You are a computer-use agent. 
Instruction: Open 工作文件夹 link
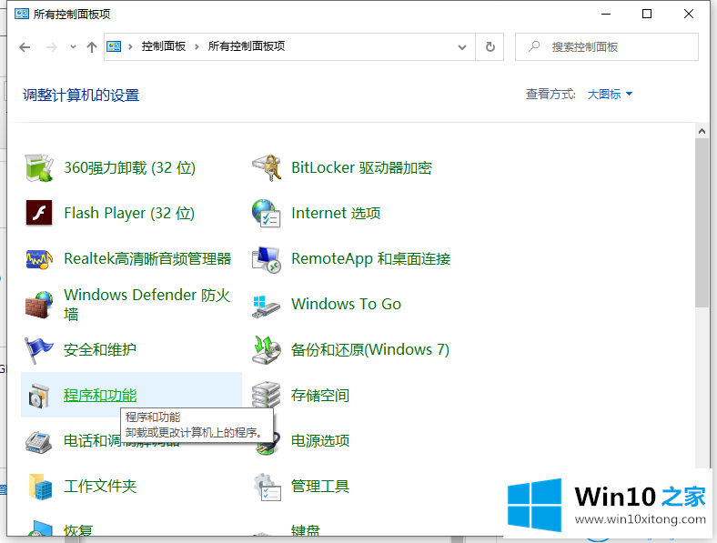click(x=100, y=487)
